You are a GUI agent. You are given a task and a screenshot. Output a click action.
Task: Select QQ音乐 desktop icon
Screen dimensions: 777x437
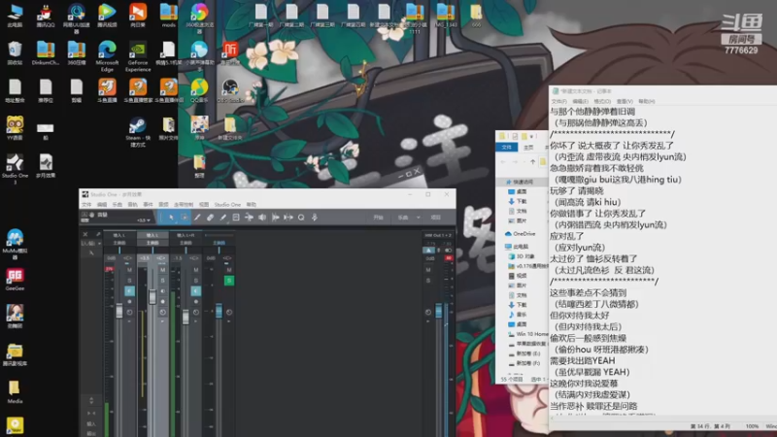[x=199, y=90]
